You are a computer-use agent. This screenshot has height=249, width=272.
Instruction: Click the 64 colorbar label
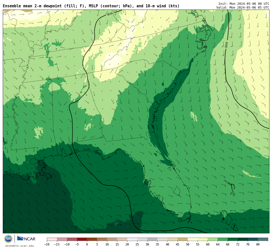coord(218,244)
